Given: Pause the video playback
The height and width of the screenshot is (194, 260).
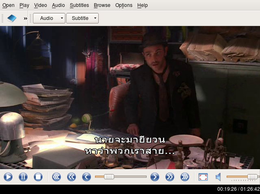Looking at the screenshot, I should (x=23, y=177).
